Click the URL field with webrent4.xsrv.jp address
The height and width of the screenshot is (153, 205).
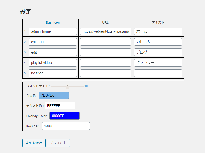(106, 31)
